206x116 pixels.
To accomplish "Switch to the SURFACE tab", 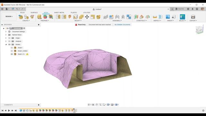I will pyautogui.click(x=34, y=13).
